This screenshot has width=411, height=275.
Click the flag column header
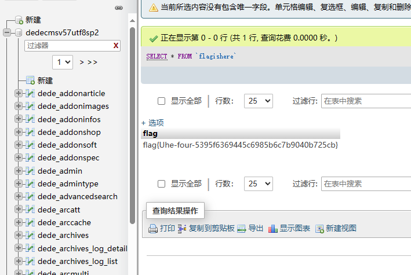pyautogui.click(x=150, y=134)
